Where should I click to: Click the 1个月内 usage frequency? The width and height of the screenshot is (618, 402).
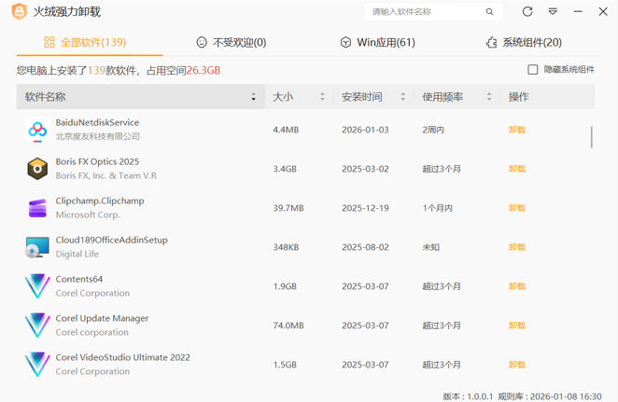click(x=438, y=208)
